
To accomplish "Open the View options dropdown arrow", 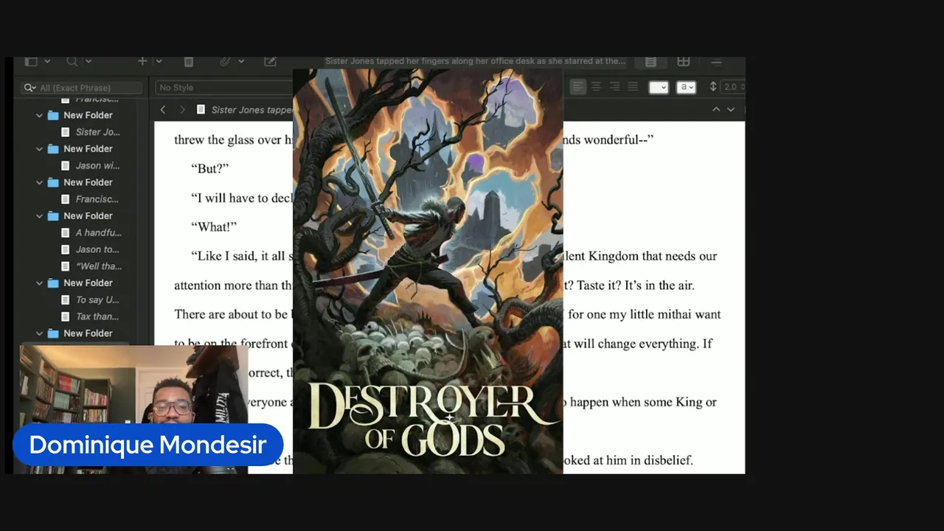I will click(x=47, y=61).
